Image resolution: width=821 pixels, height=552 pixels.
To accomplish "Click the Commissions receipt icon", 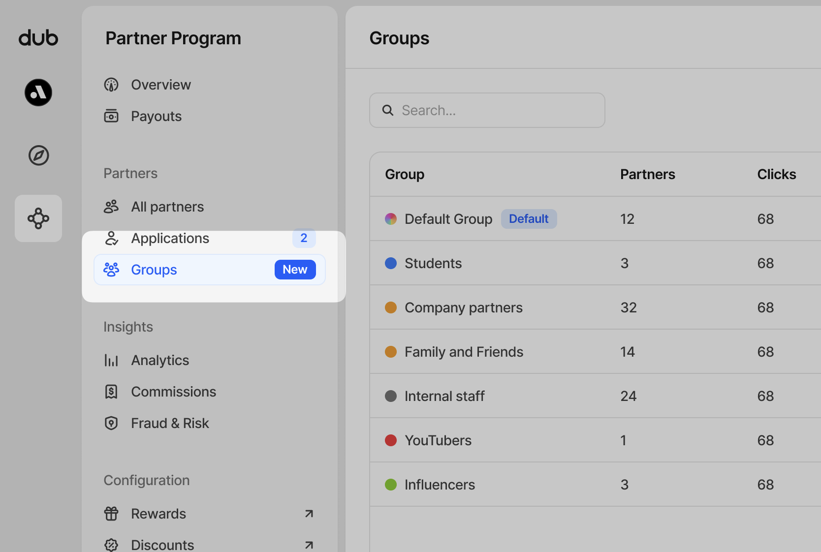I will pyautogui.click(x=111, y=392).
